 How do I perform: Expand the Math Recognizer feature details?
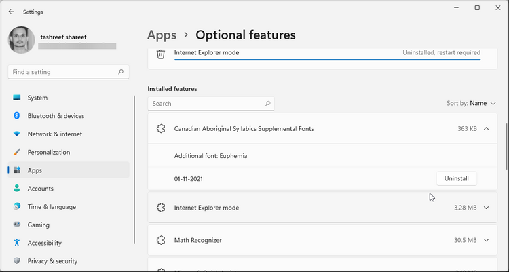coord(486,240)
